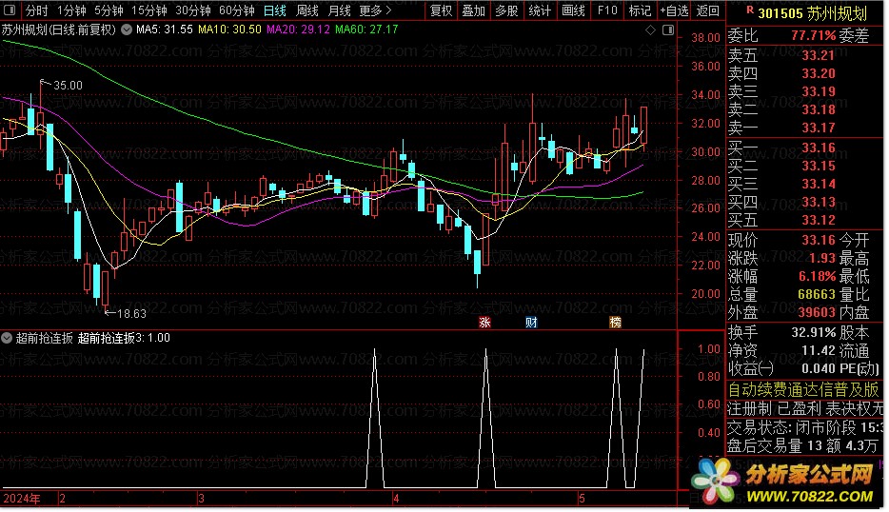Image resolution: width=889 pixels, height=512 pixels.
Task: Click the MA5: 31.55 indicator label
Action: [x=165, y=30]
